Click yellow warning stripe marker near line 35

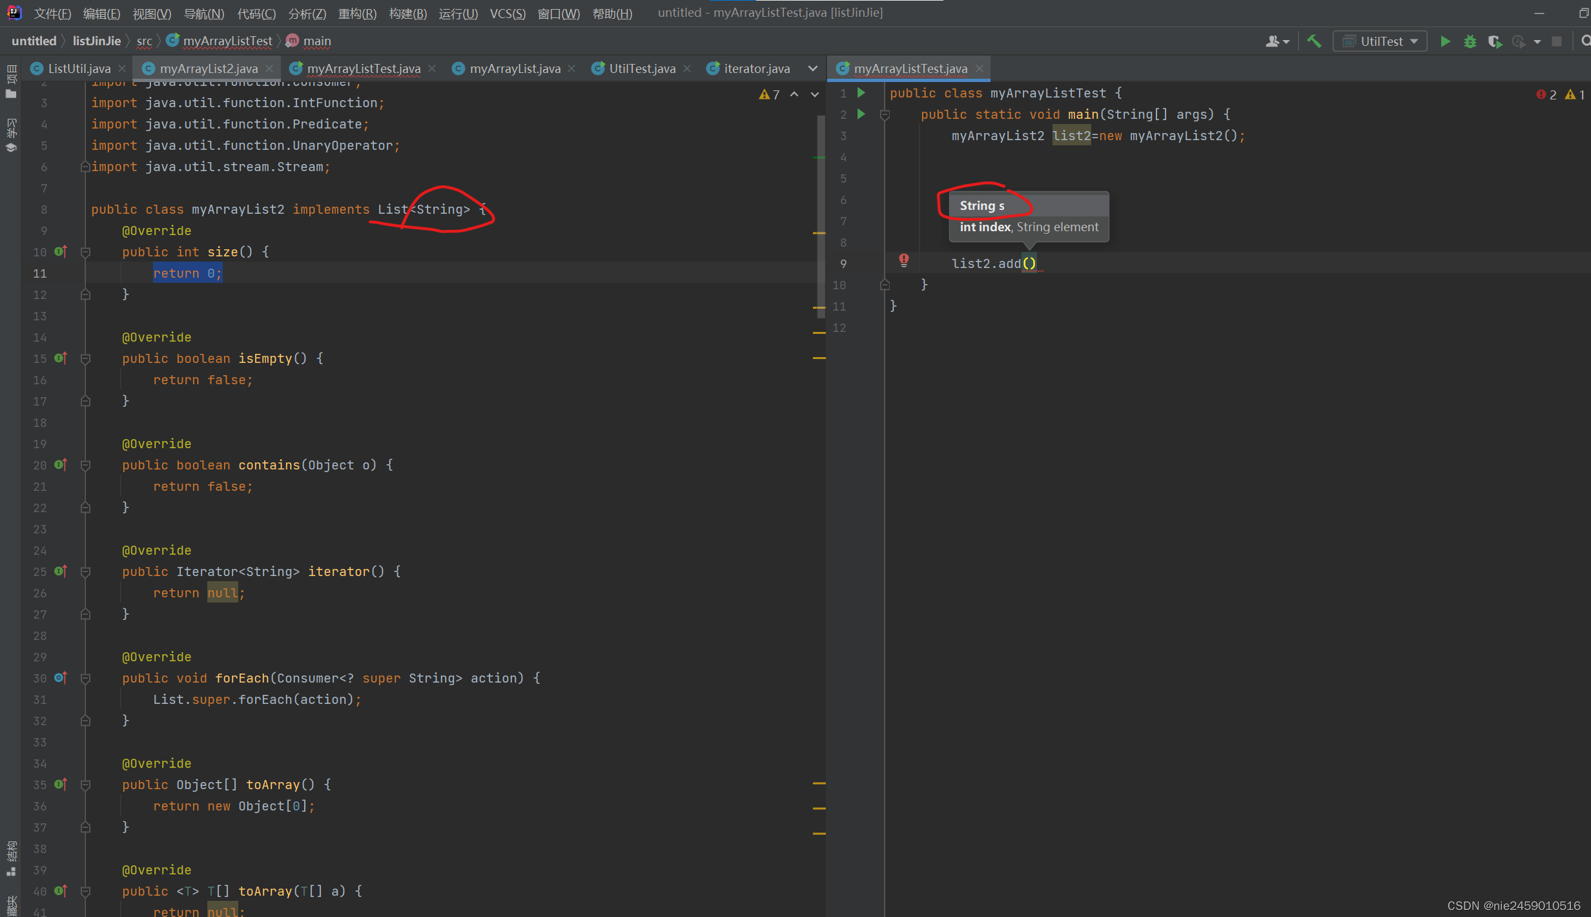pyautogui.click(x=819, y=783)
